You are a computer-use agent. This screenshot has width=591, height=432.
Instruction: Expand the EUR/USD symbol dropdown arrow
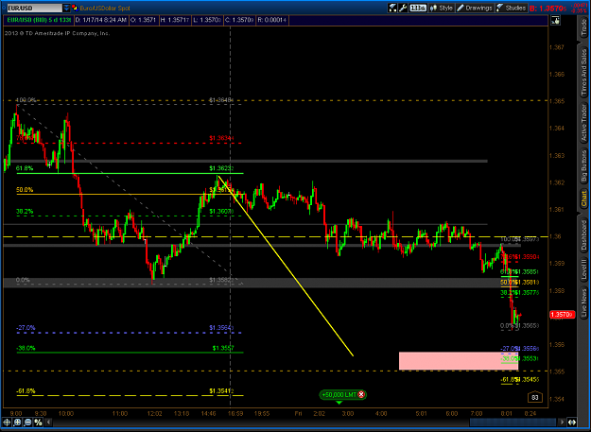coord(66,8)
